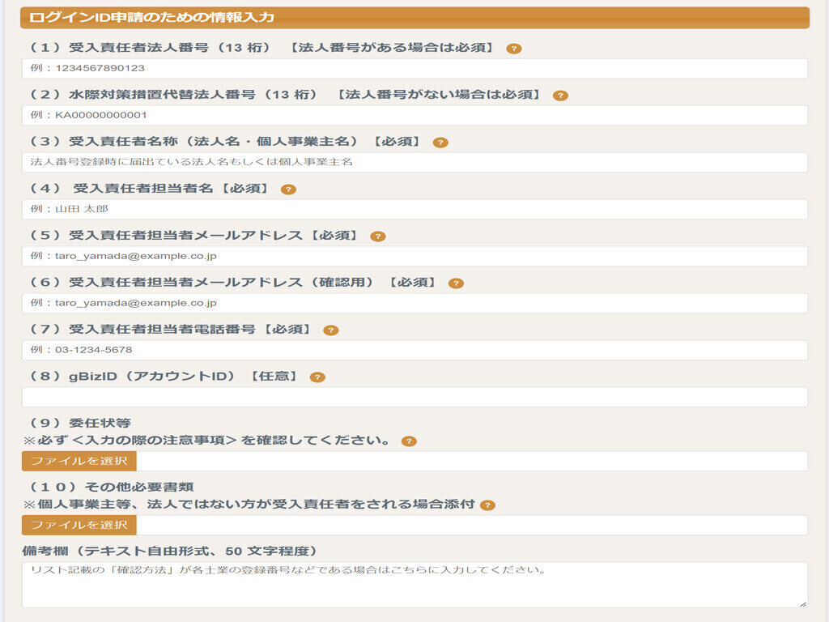Click help icon for 水際対策措置代替法人番号
Viewport: 829px width, 622px height.
560,96
